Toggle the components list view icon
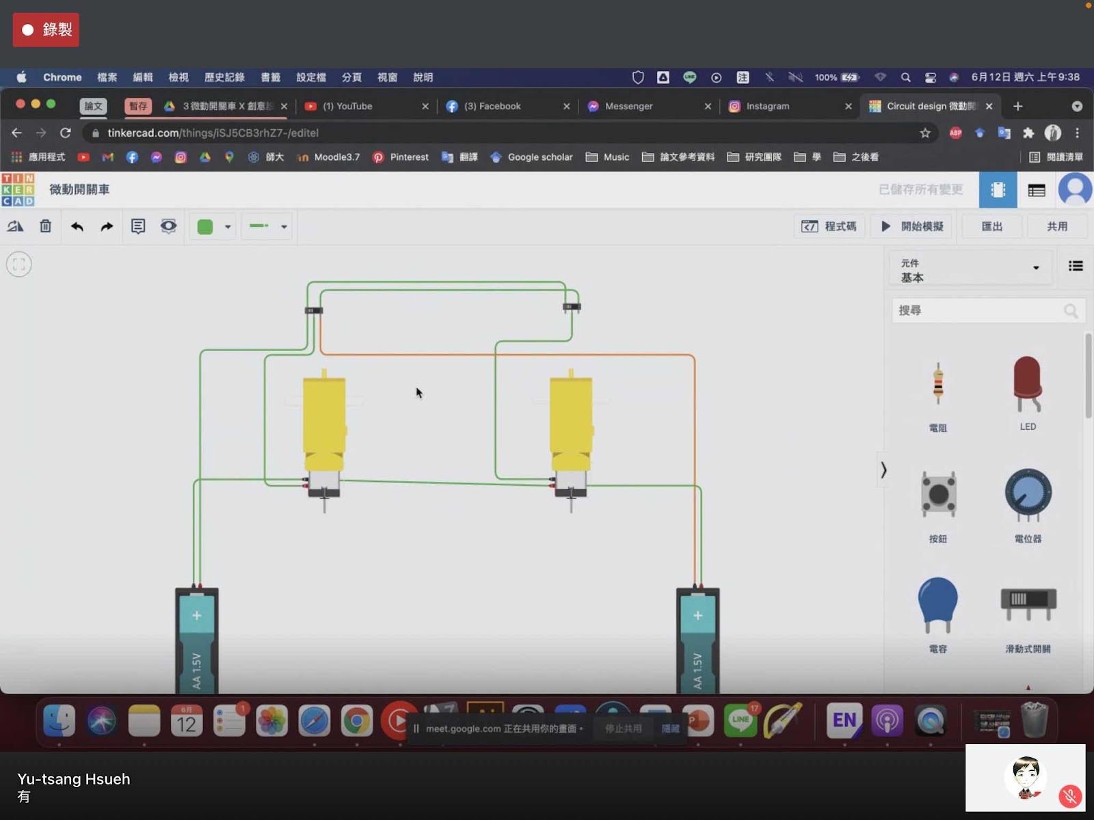 (x=1076, y=266)
